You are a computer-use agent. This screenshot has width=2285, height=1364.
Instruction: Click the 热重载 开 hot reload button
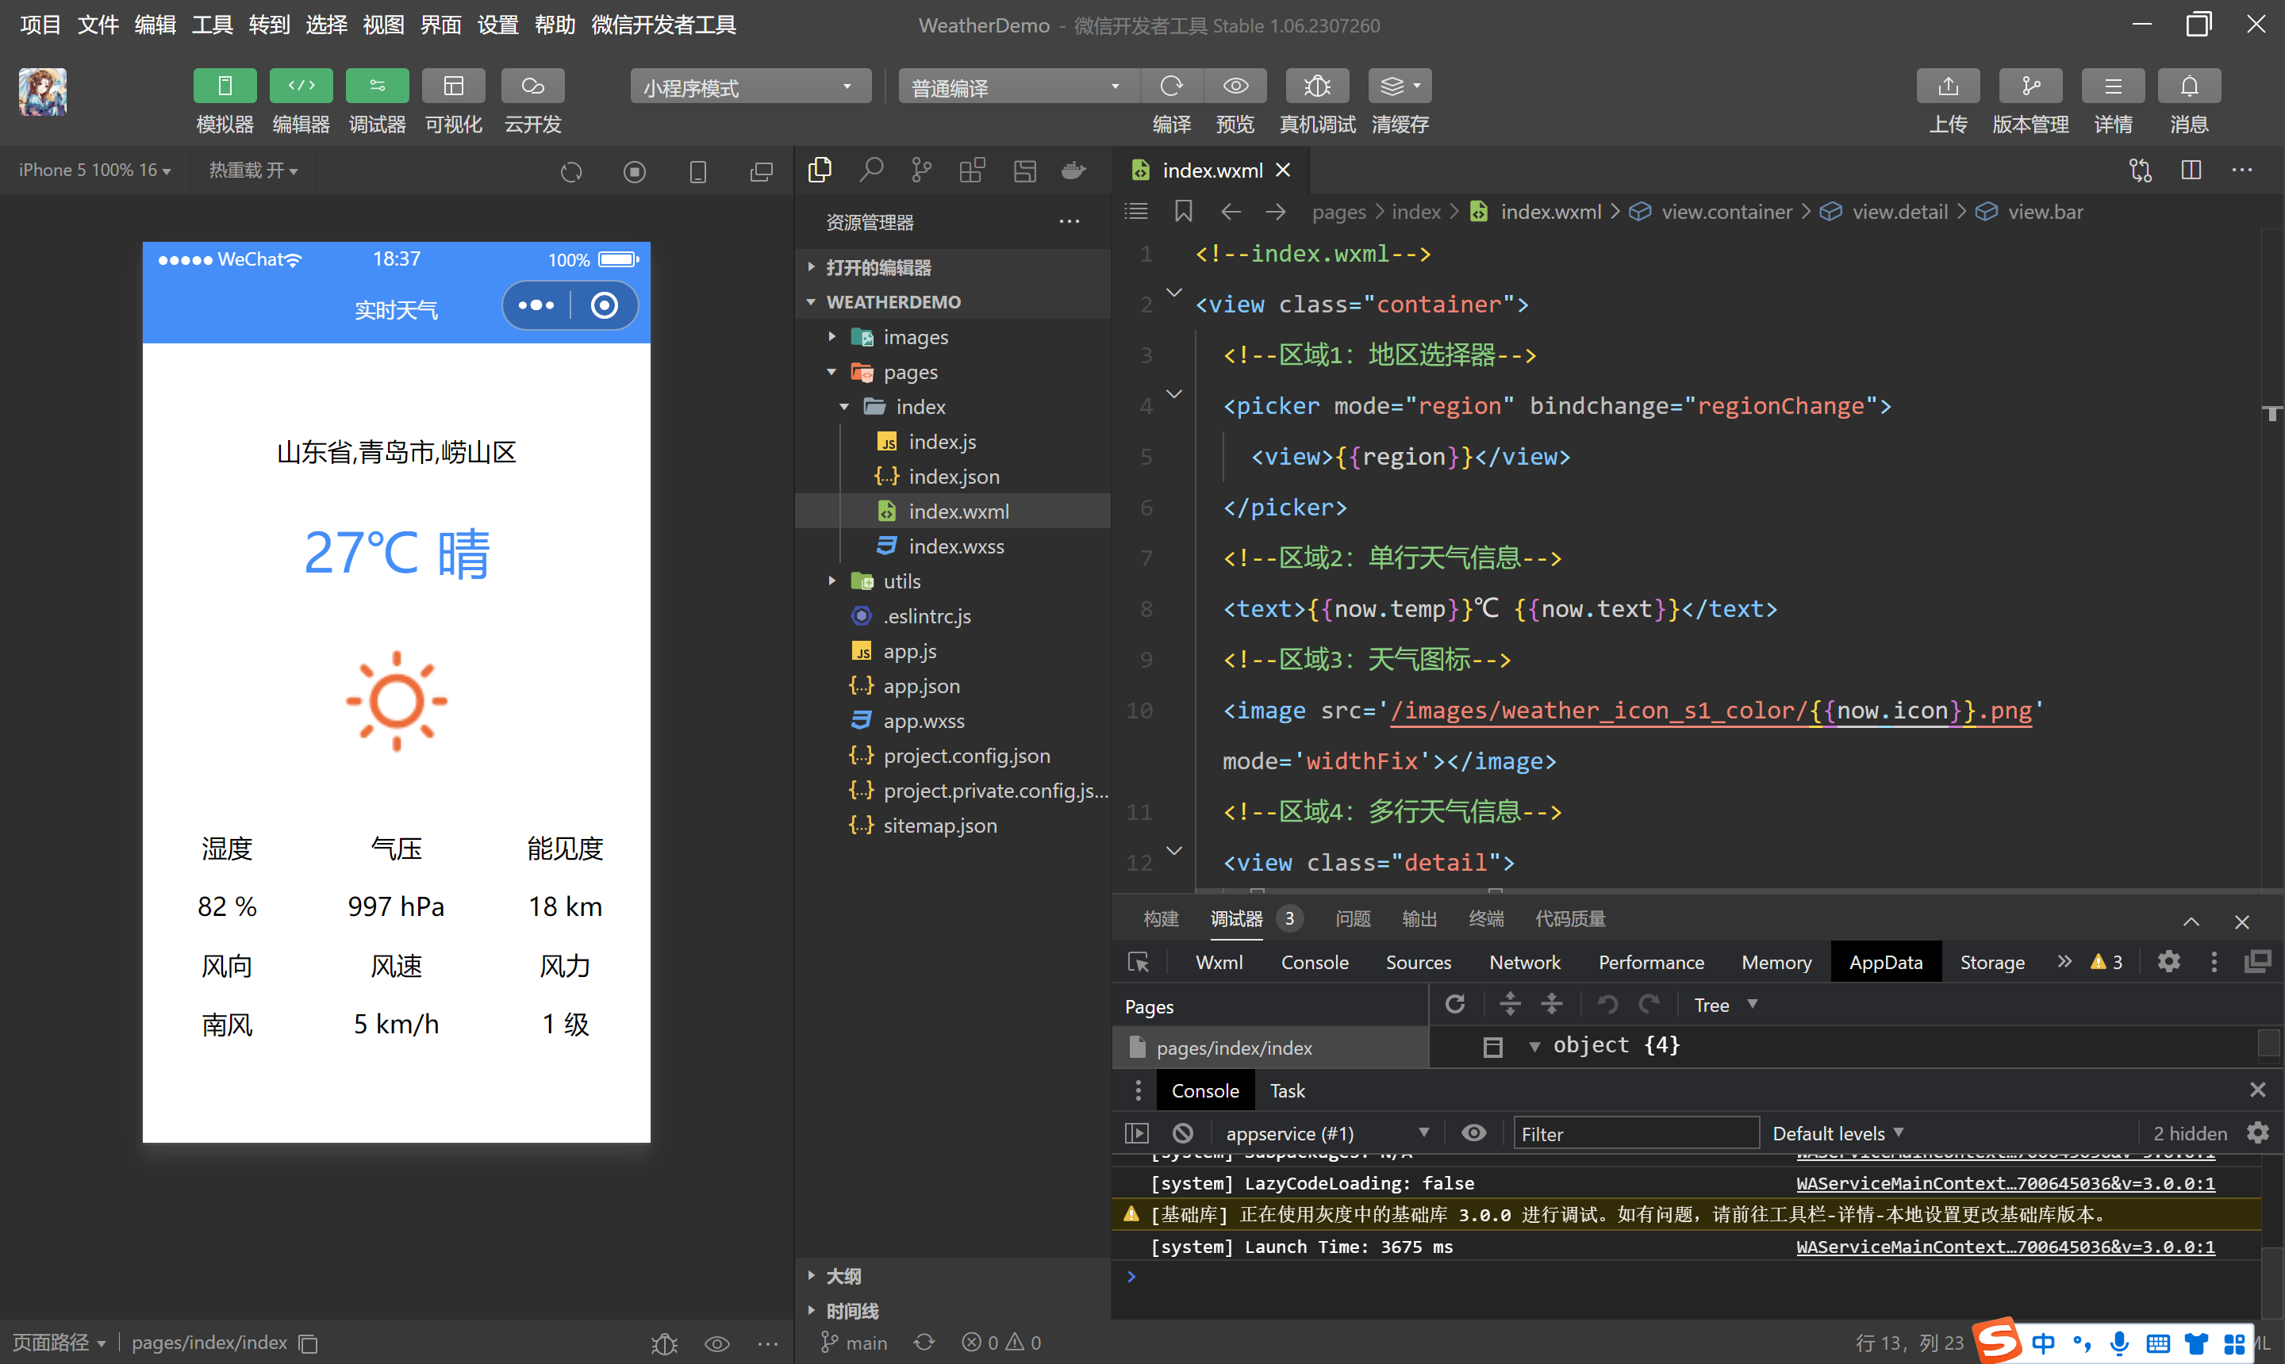click(x=253, y=170)
